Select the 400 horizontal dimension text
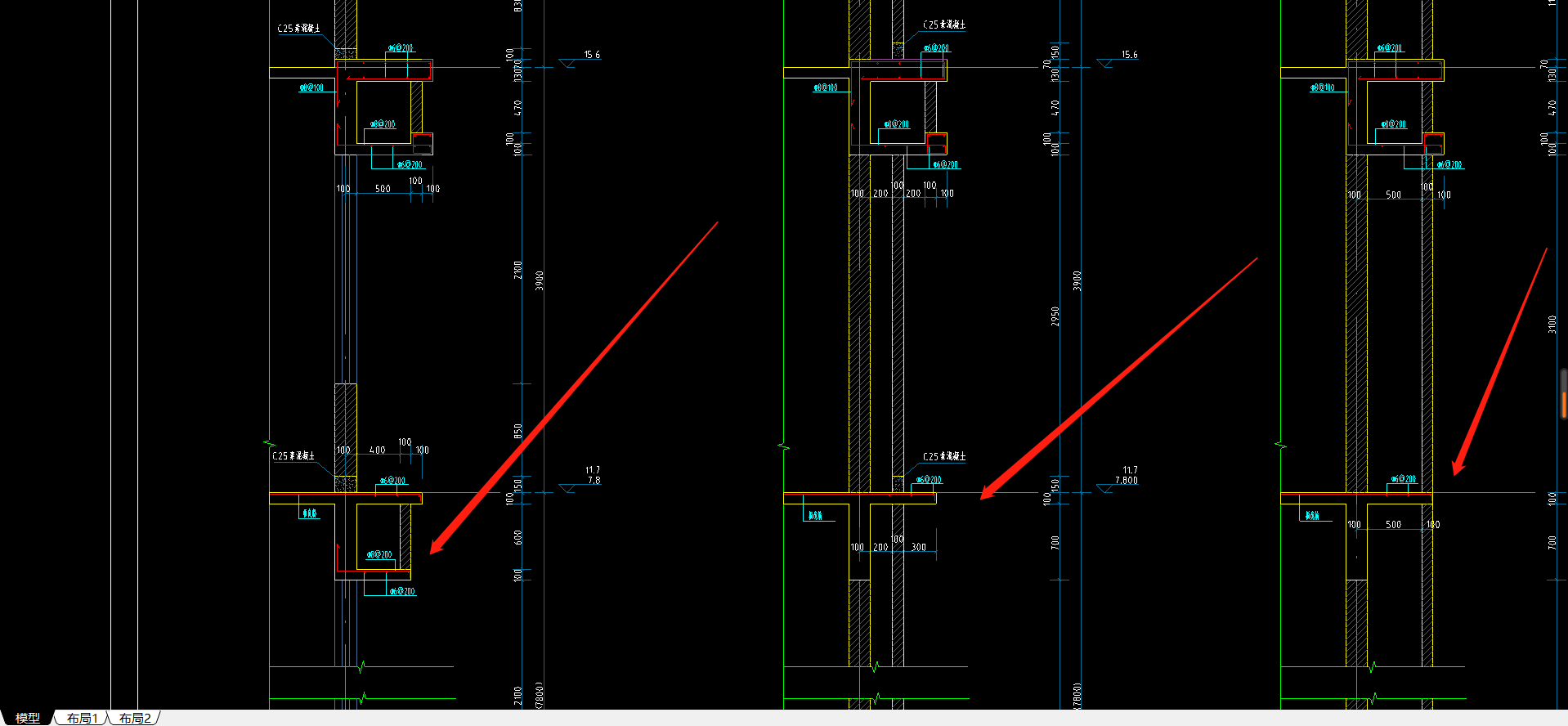Viewport: 1568px width, 726px height. coord(377,450)
